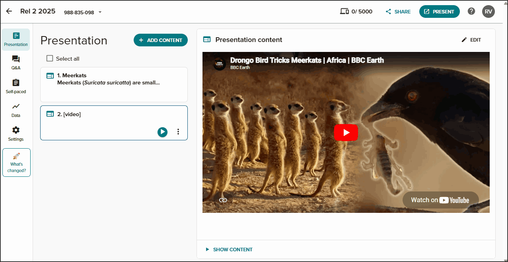Screen dimensions: 508x262
Task: Open the Self-paced sidebar tab
Action: click(16, 86)
